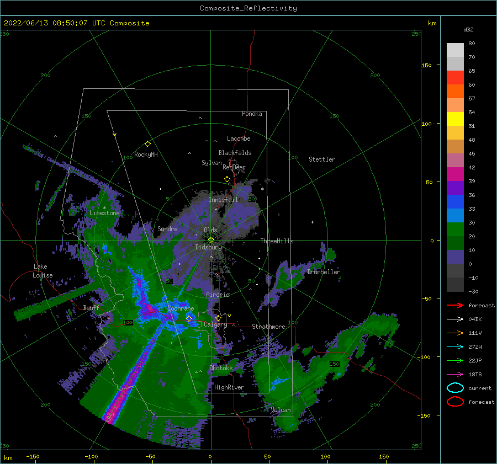497x464 pixels.
Task: Click the 18TS legend text
Action: [475, 374]
